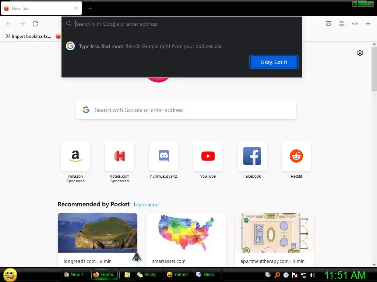
Task: Click the security flag tray icon
Action: 295,275
